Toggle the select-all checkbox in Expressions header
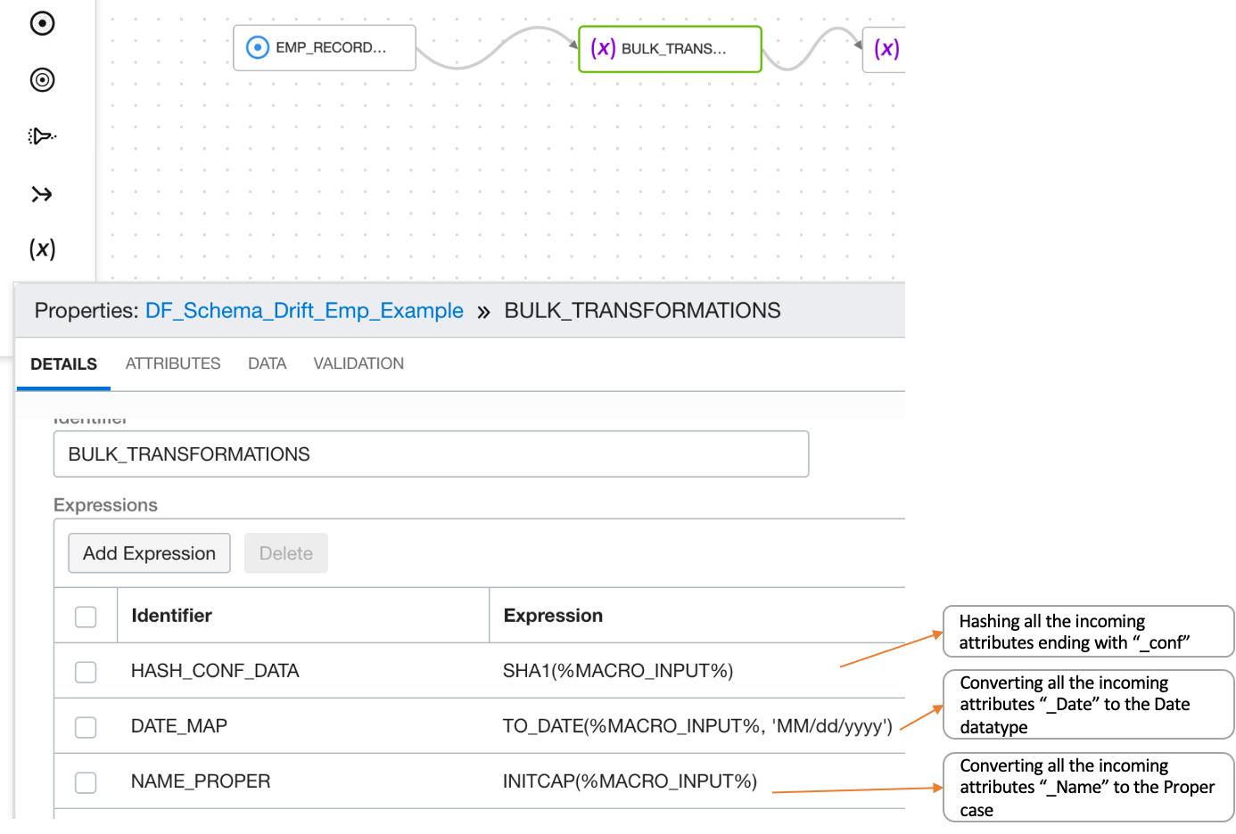1236x834 pixels. coord(86,617)
